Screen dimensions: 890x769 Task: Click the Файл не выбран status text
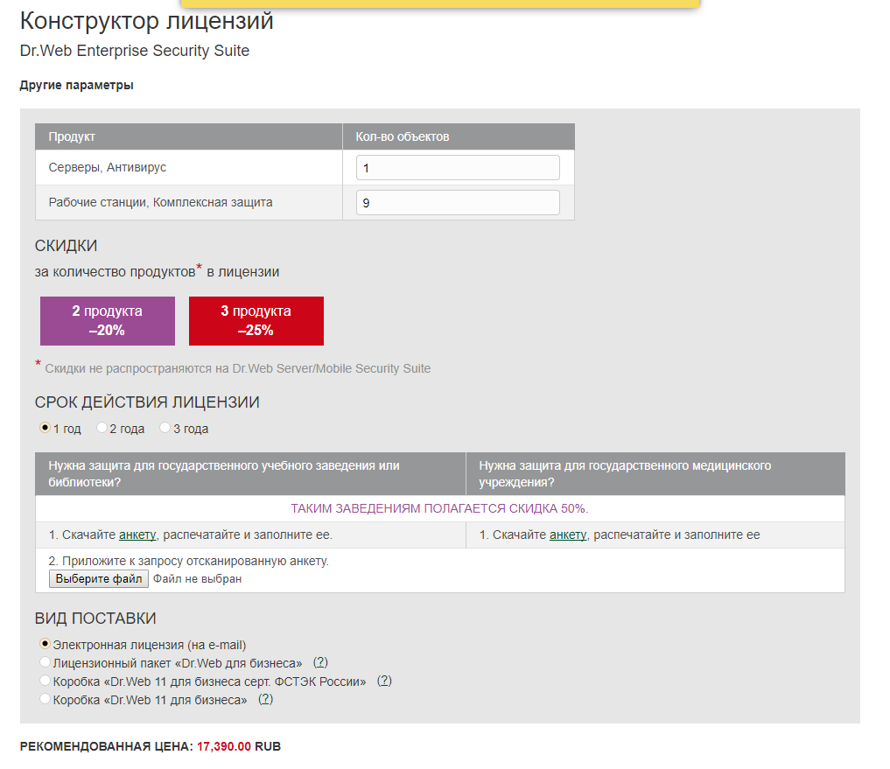198,579
